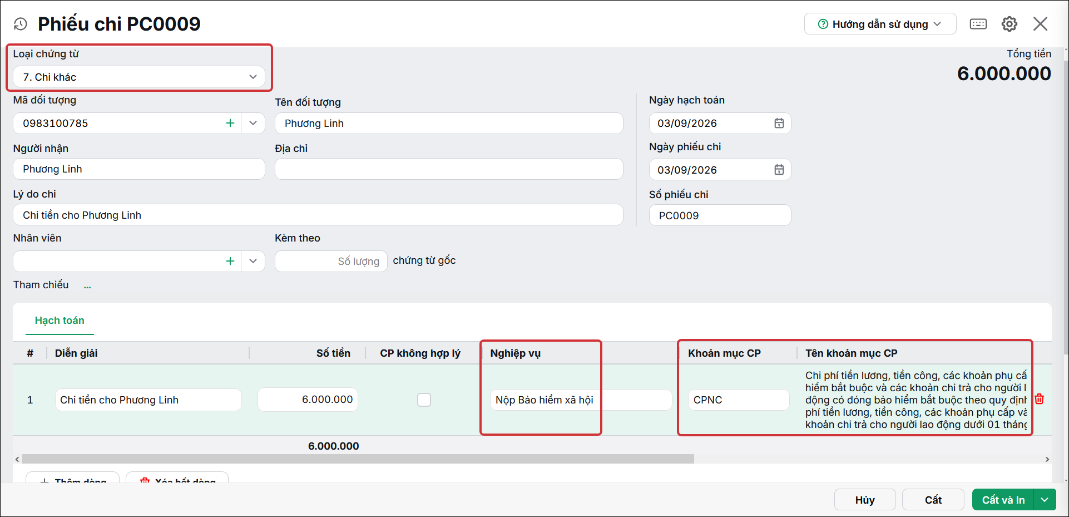Click the horizontal table scrollbar

coord(358,459)
